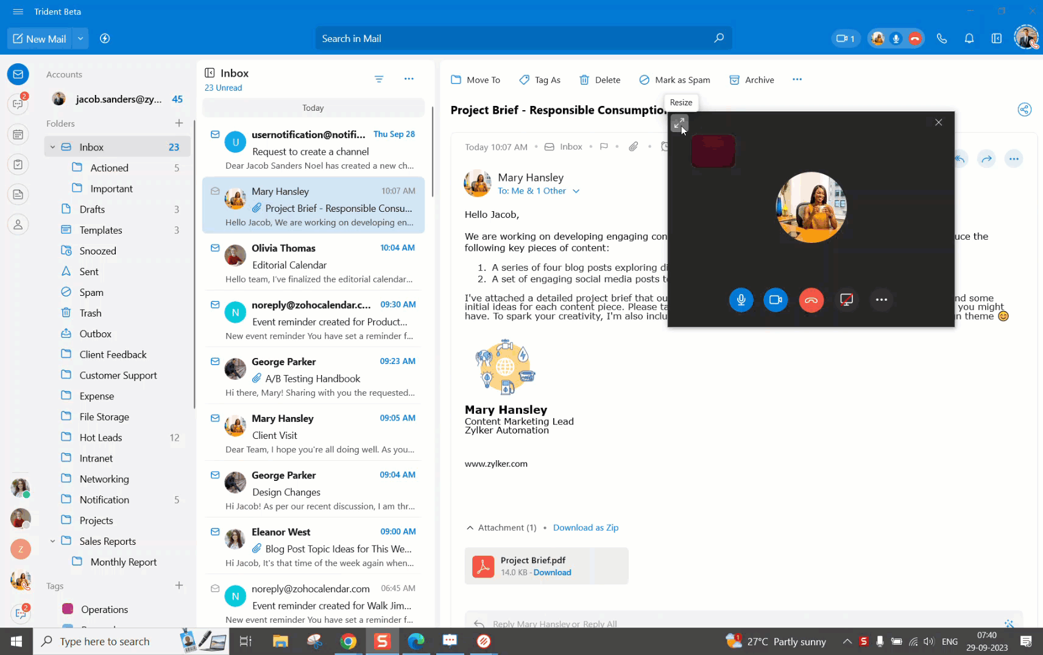Click the Search in Mail field

(x=524, y=38)
